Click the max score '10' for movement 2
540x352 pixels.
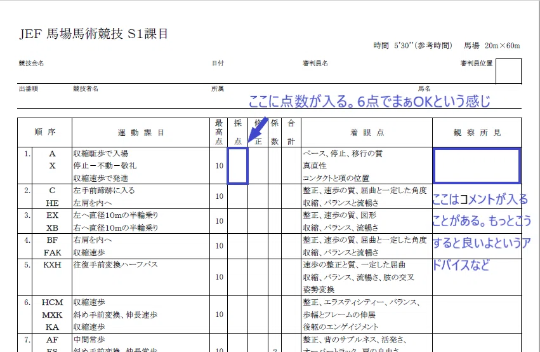point(220,196)
